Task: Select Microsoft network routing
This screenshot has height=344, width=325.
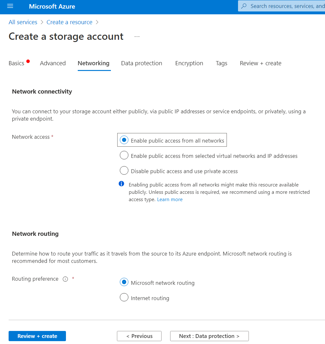Action: [124, 282]
